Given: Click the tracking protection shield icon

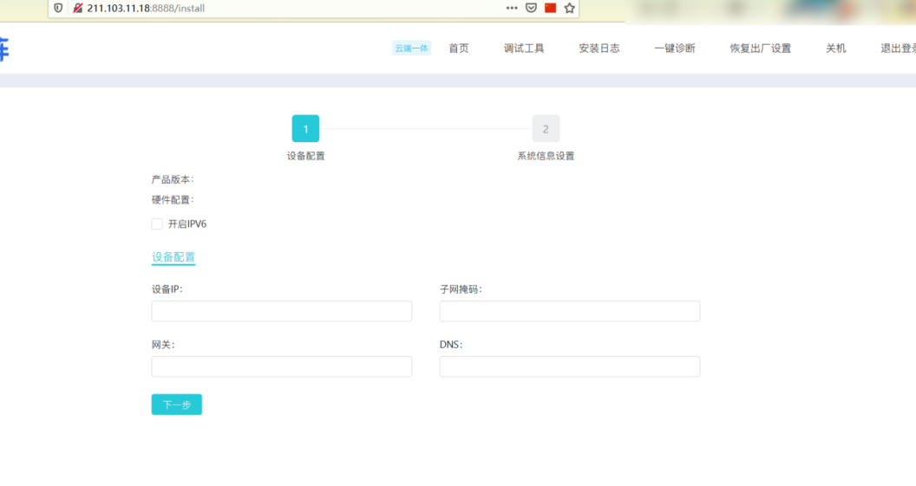Looking at the screenshot, I should click(58, 8).
